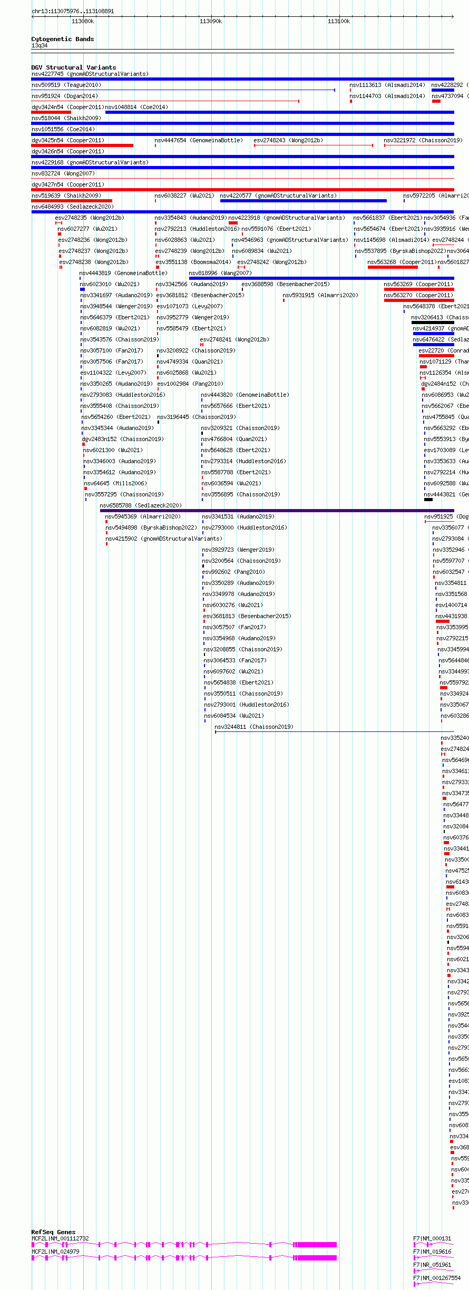Image resolution: width=469 pixels, height=1290 pixels.
Task: Click nsv519639 (Shaikh2009) label
Action: point(66,196)
